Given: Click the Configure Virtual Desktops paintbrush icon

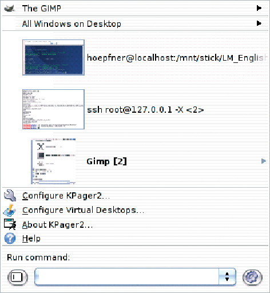Looking at the screenshot, I should [9, 210].
